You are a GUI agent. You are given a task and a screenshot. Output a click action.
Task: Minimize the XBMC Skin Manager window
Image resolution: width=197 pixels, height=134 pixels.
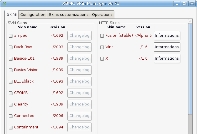(177, 4)
